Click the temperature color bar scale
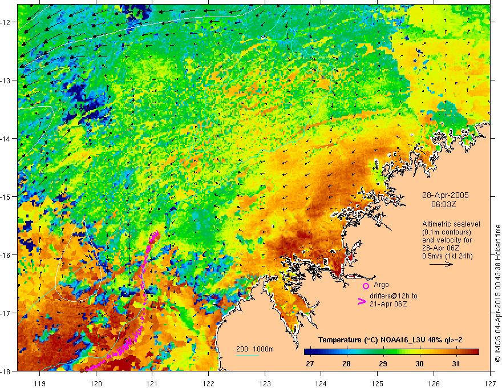502x388 pixels. coord(391,352)
